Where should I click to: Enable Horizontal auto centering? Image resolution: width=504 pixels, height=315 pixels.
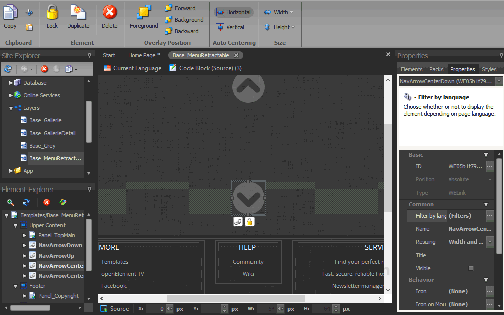point(233,12)
